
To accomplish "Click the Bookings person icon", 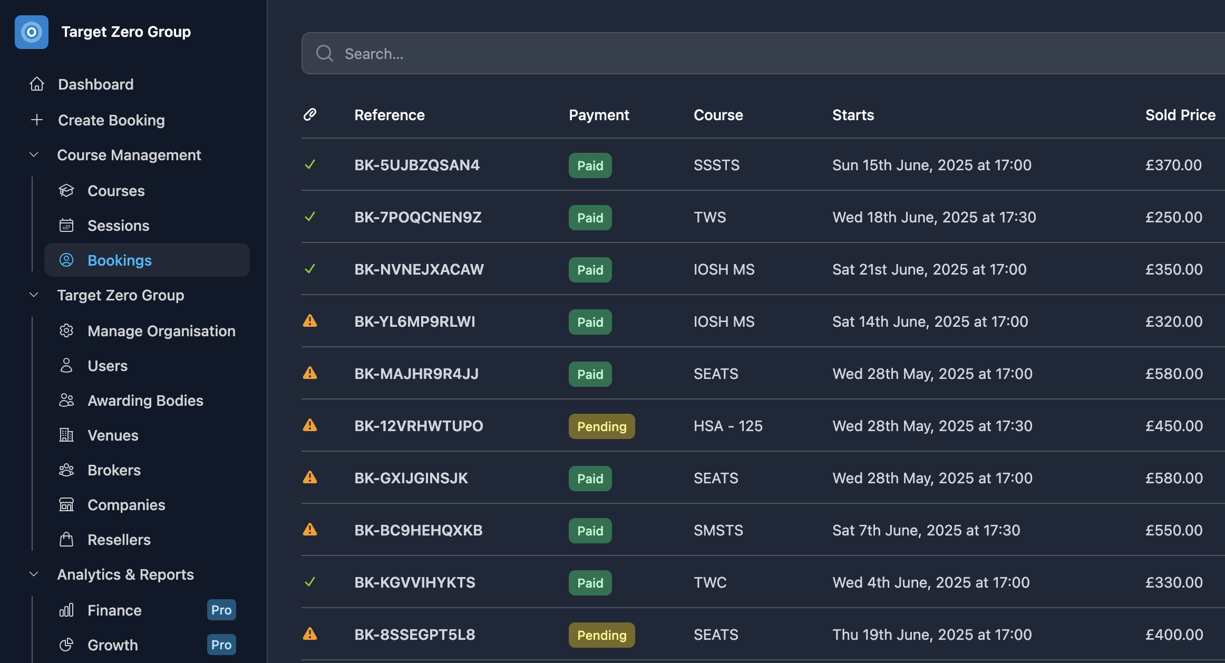I will coord(66,260).
